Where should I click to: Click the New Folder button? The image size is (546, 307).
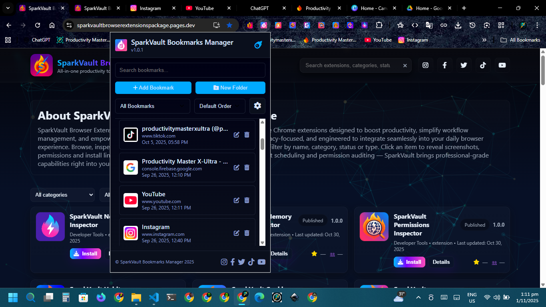tap(230, 88)
